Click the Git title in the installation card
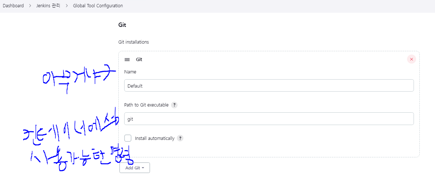Screen dimensions: 435x177 coord(139,60)
